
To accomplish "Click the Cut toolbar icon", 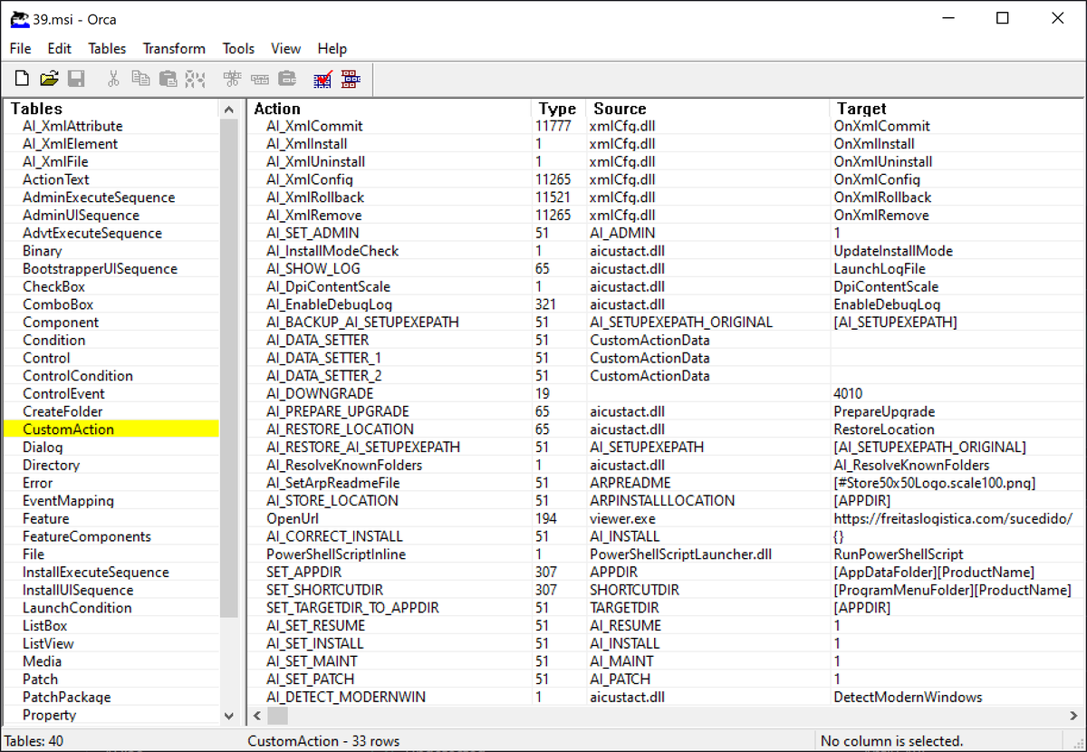I will click(x=113, y=78).
